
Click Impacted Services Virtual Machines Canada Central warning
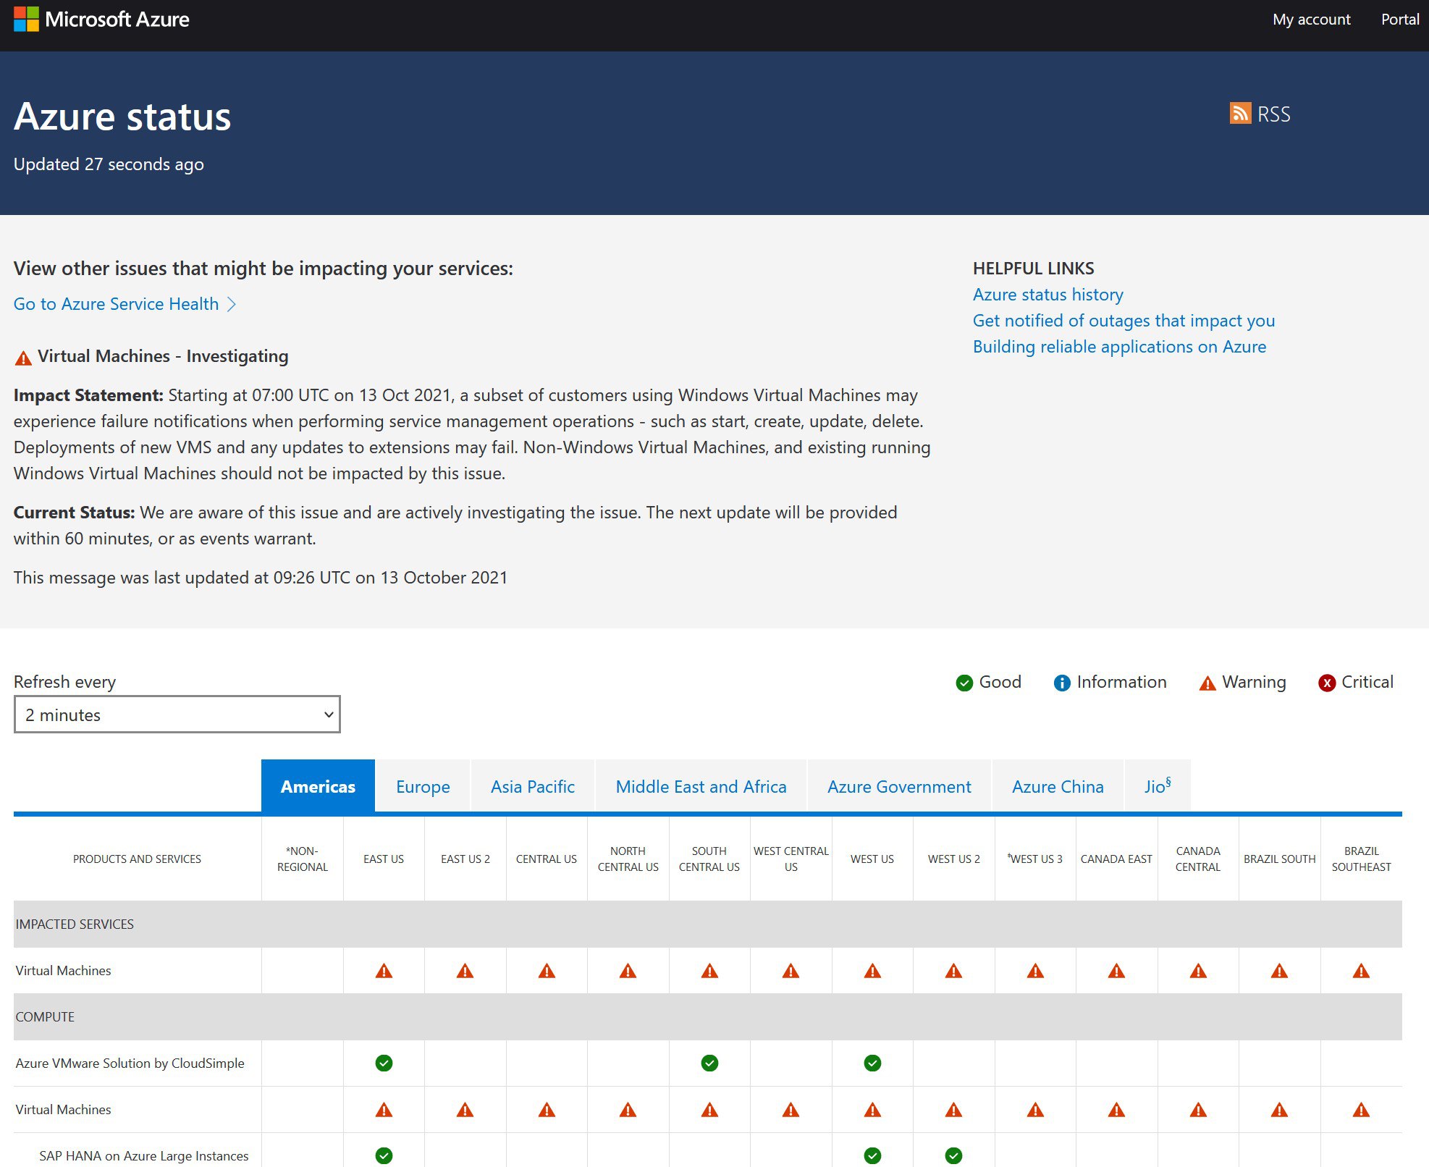click(1198, 971)
